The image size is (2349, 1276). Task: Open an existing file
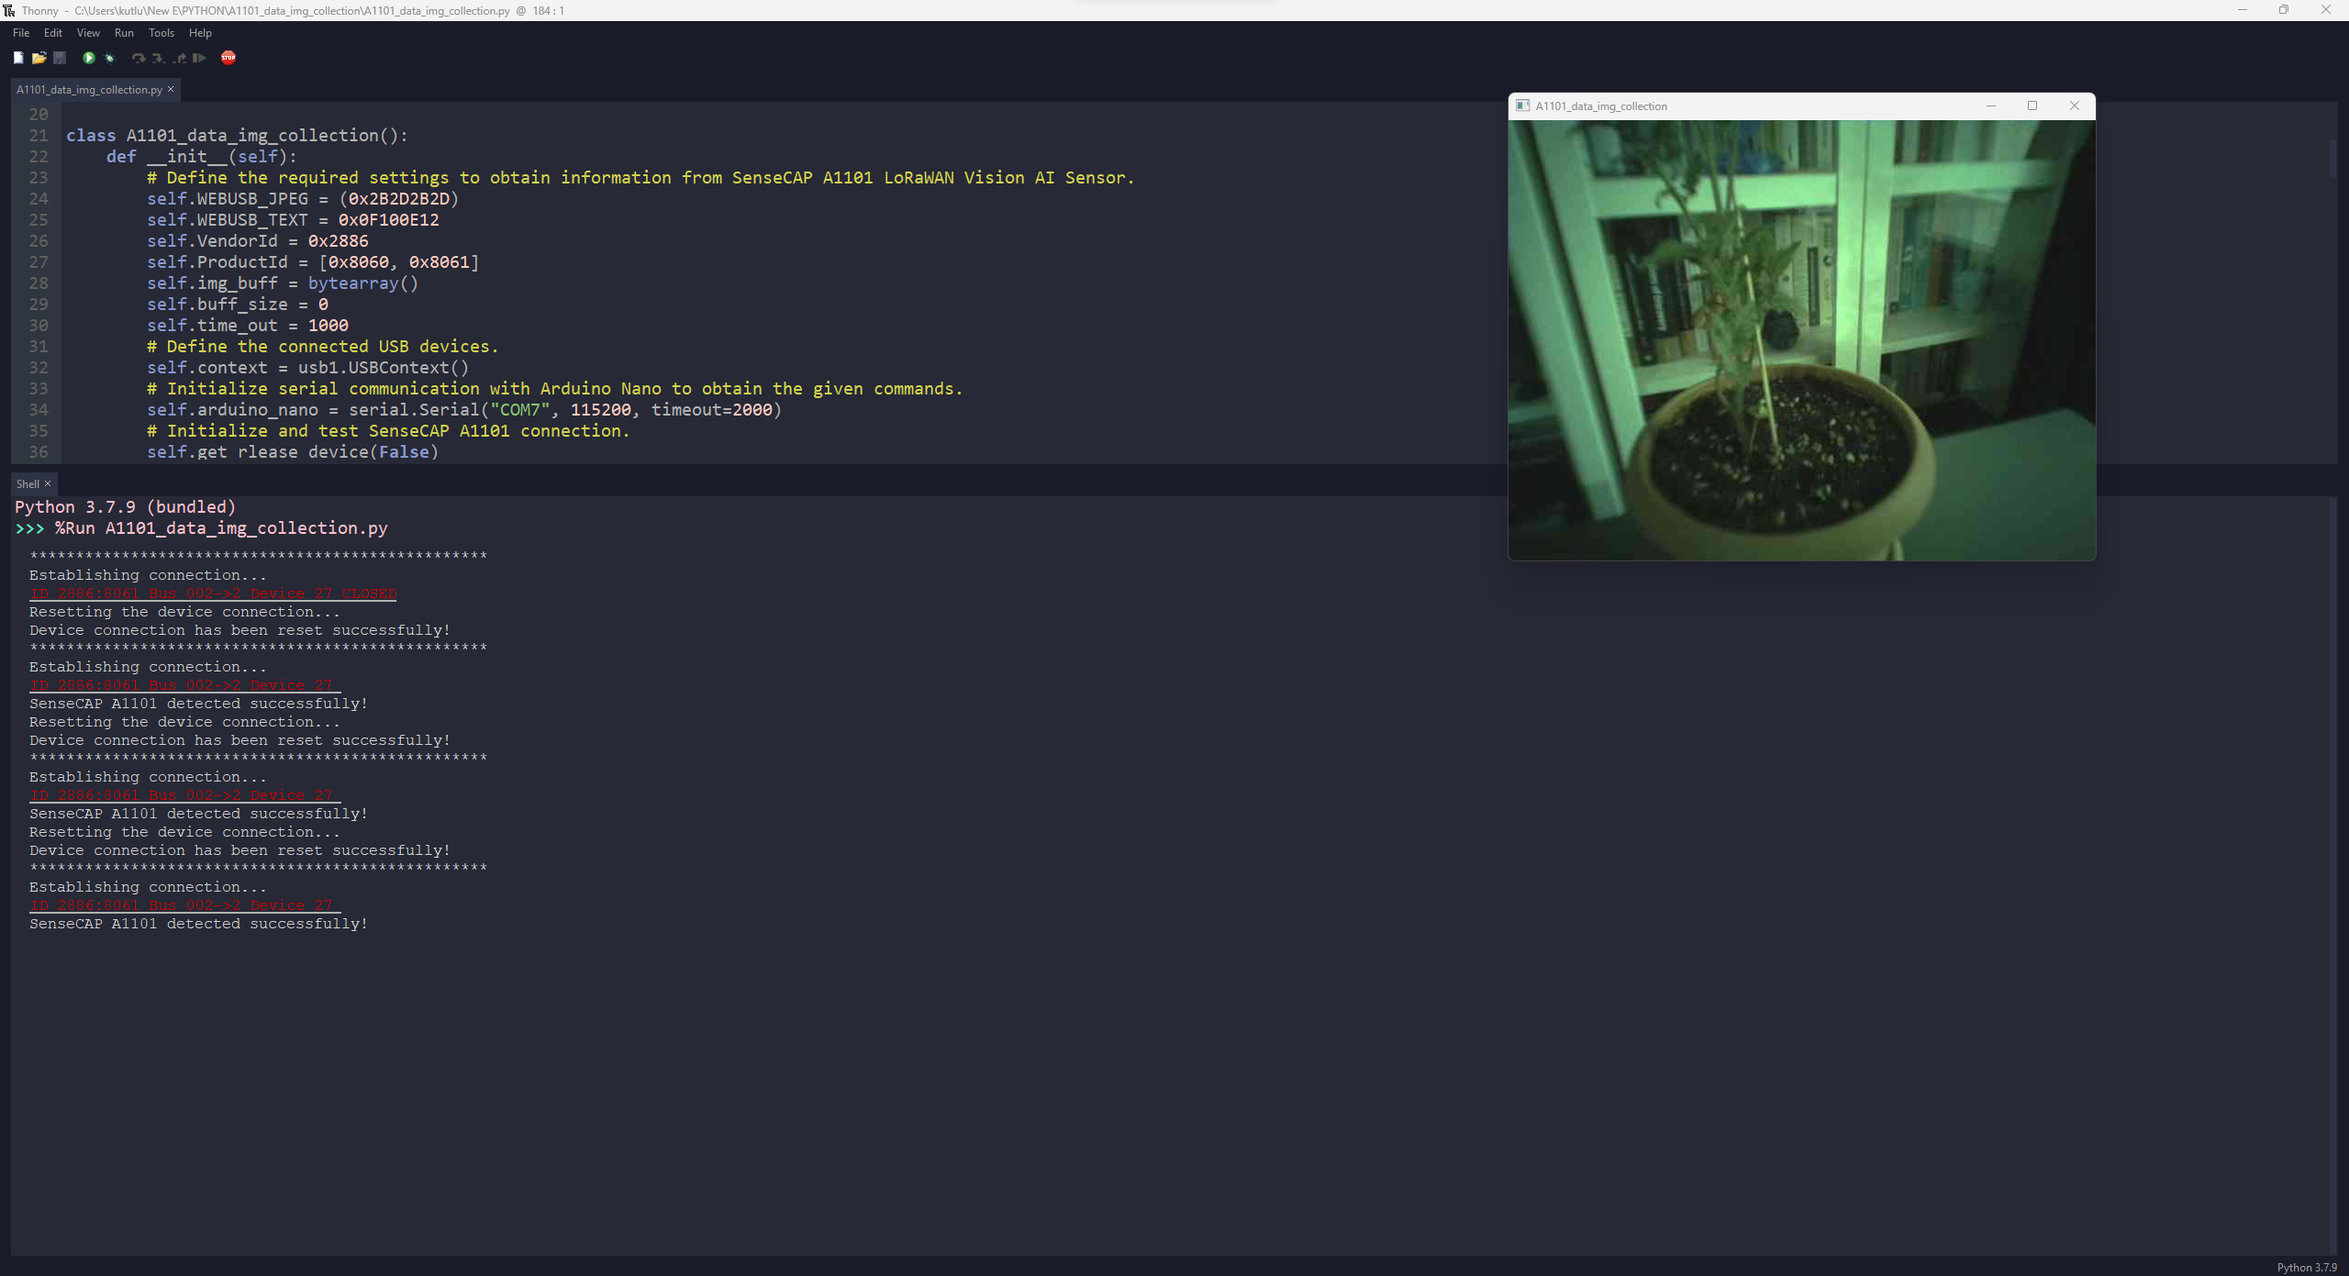coord(39,58)
